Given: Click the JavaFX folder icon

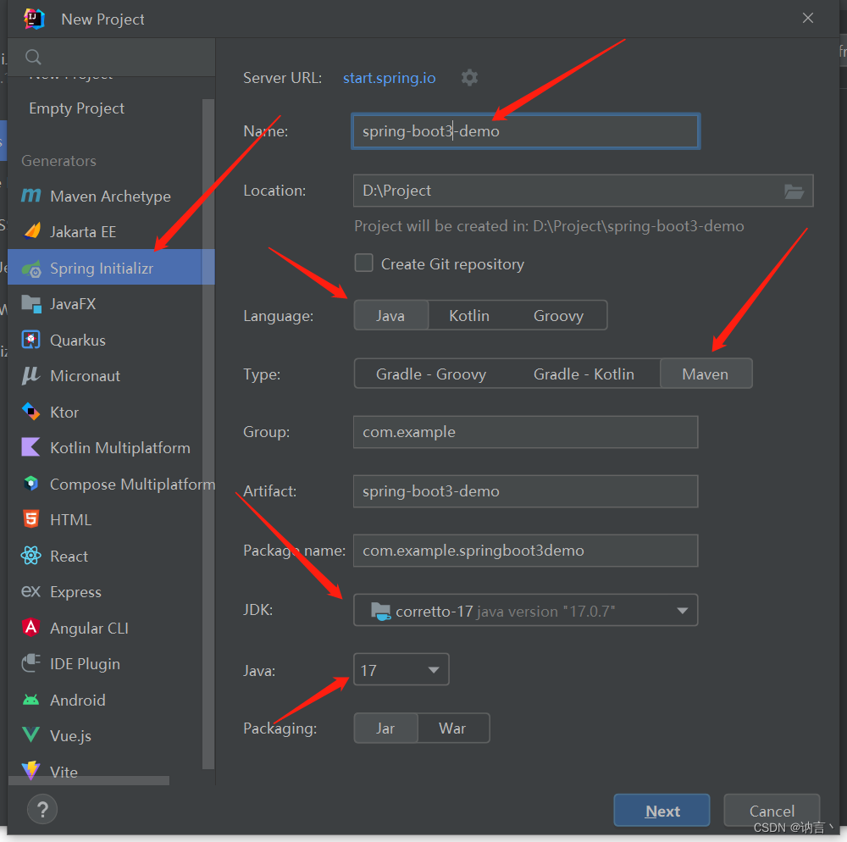Looking at the screenshot, I should (31, 304).
